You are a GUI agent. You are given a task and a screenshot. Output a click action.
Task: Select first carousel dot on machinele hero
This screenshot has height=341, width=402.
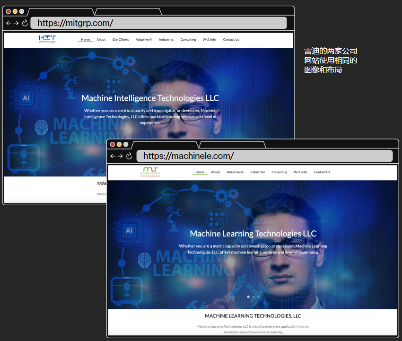(248, 297)
